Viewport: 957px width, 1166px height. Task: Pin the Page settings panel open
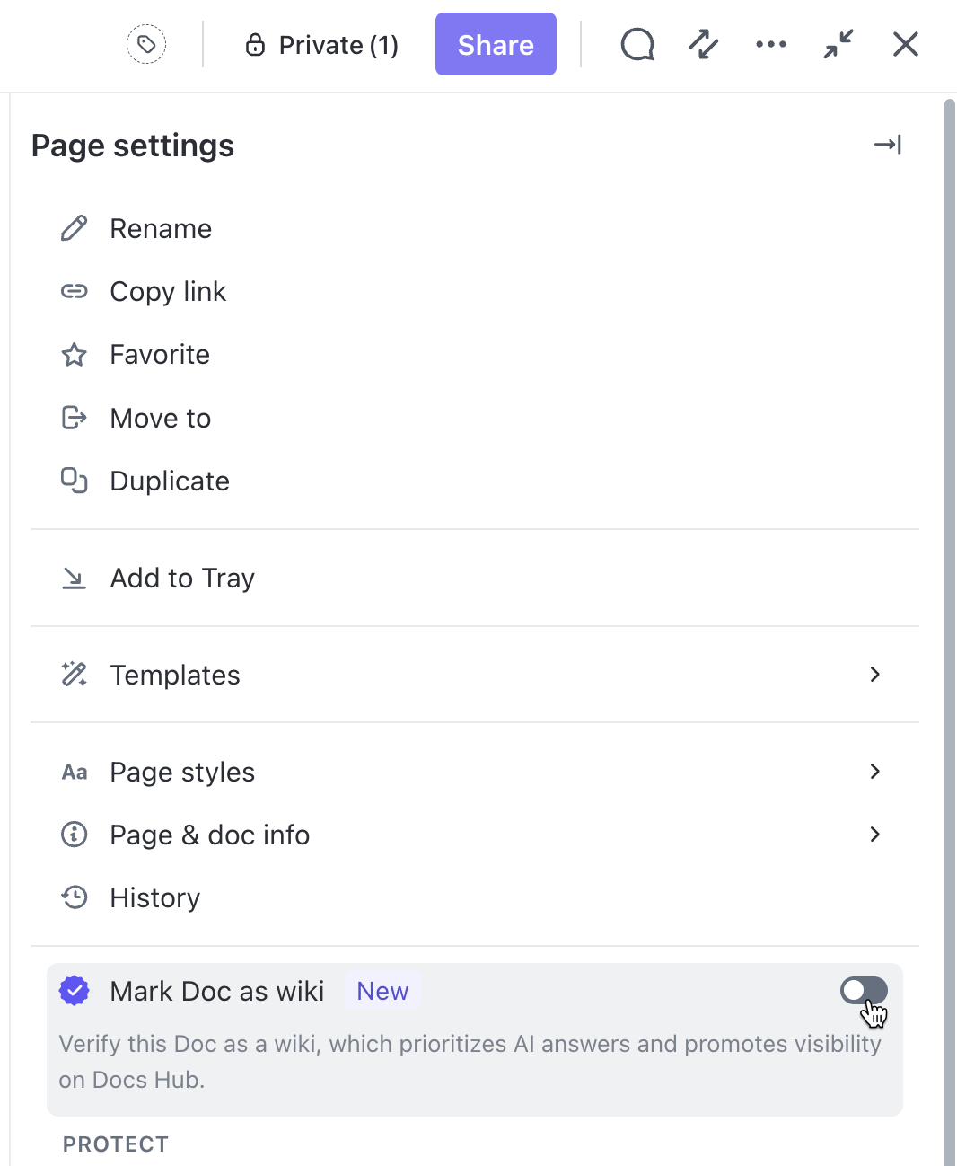coord(888,145)
